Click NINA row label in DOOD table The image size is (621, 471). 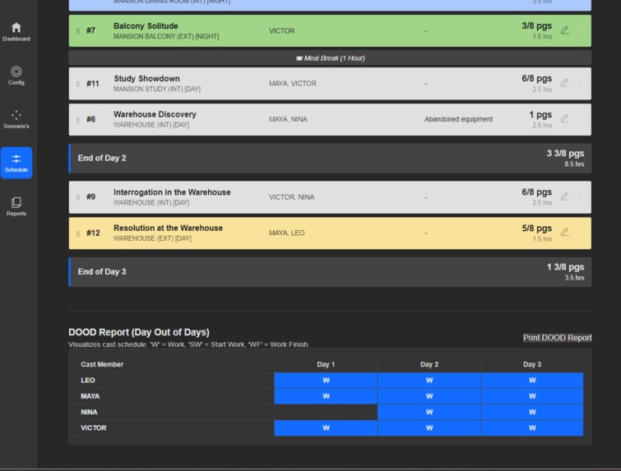[89, 412]
